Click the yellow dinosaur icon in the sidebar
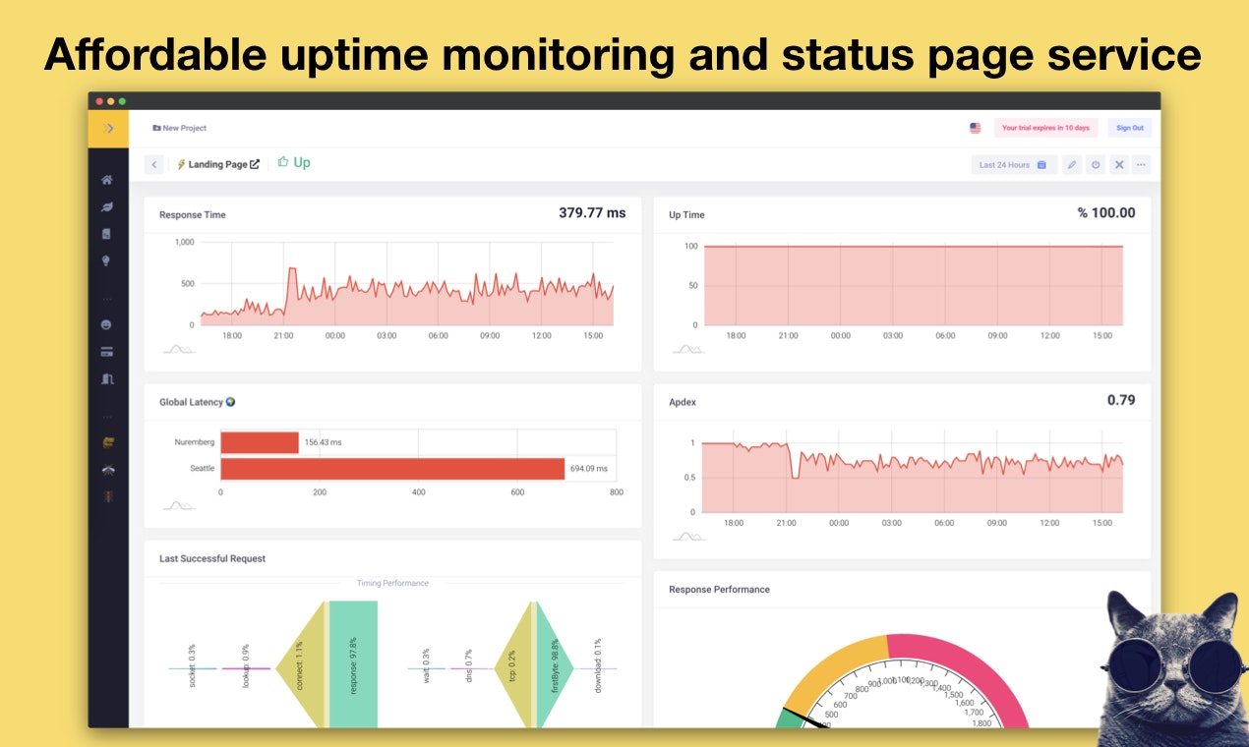Image resolution: width=1249 pixels, height=747 pixels. point(107,442)
